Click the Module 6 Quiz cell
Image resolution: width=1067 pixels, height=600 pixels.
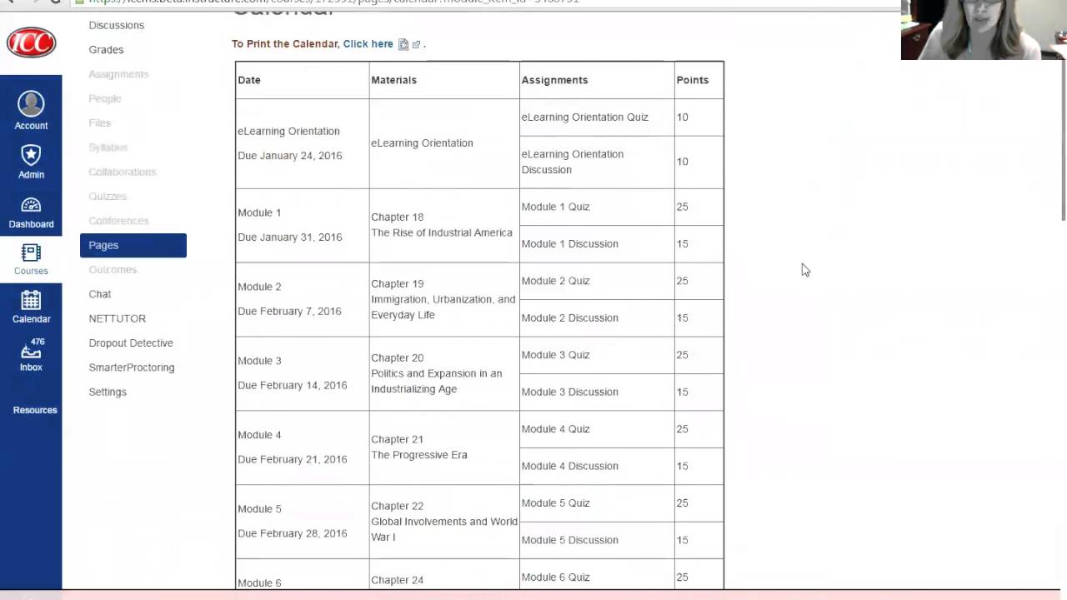coord(597,575)
